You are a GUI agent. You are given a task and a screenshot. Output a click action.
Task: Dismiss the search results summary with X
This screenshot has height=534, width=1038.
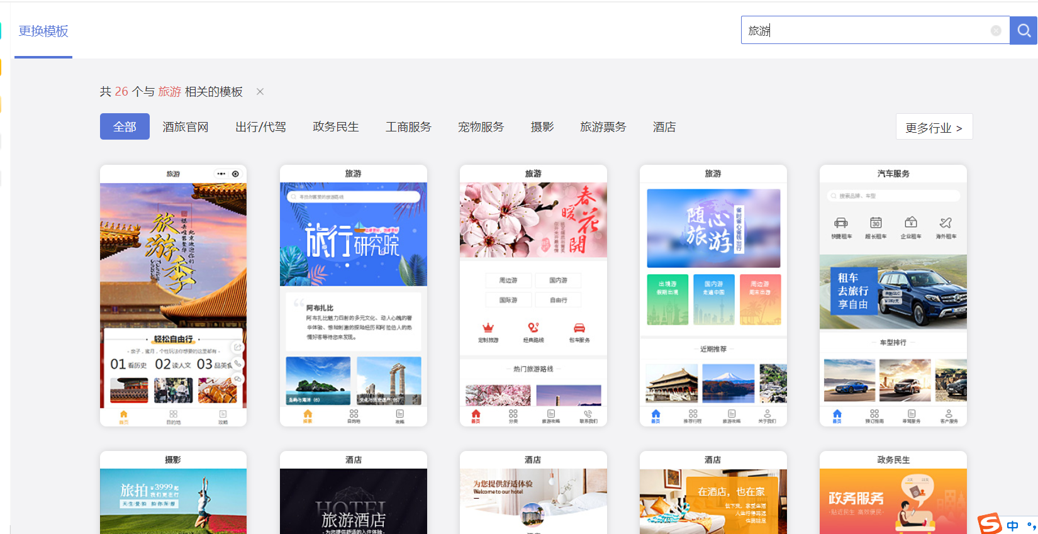(x=260, y=92)
